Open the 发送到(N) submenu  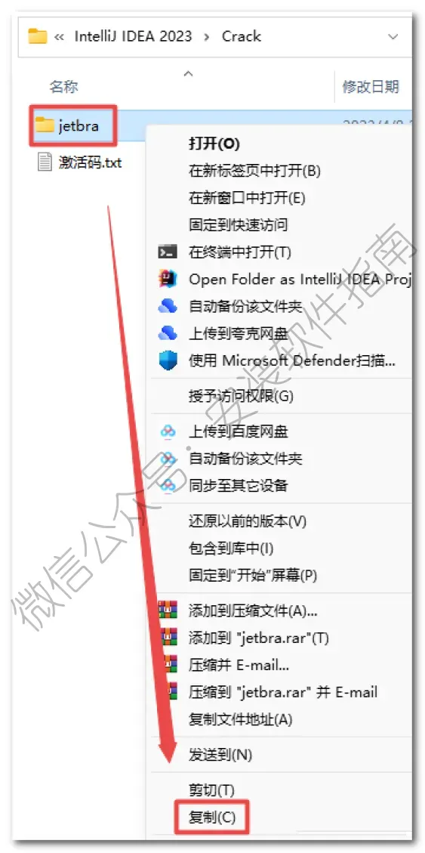click(220, 755)
